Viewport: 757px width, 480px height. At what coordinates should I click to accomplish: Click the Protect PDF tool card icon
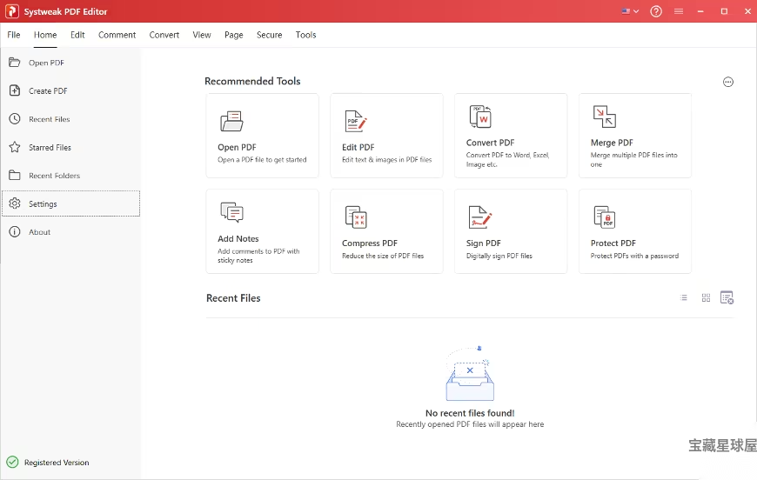click(x=605, y=217)
